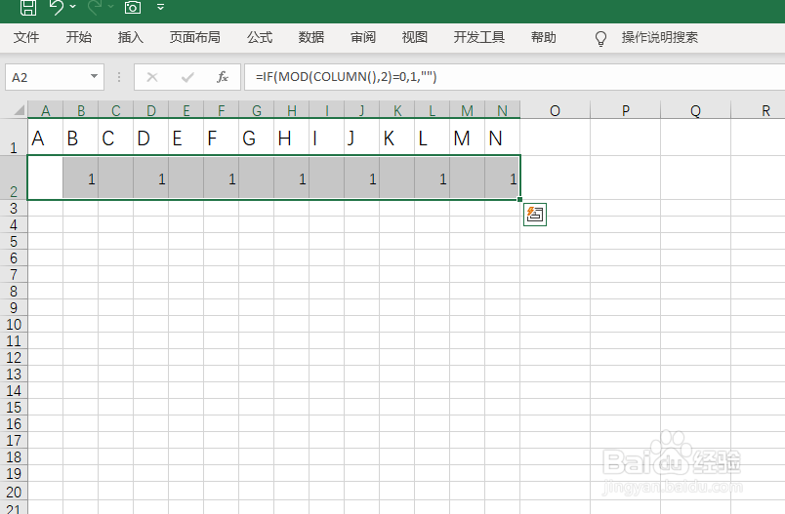Screen dimensions: 785x514
Task: Click the Name Box showing A2
Action: [x=47, y=77]
